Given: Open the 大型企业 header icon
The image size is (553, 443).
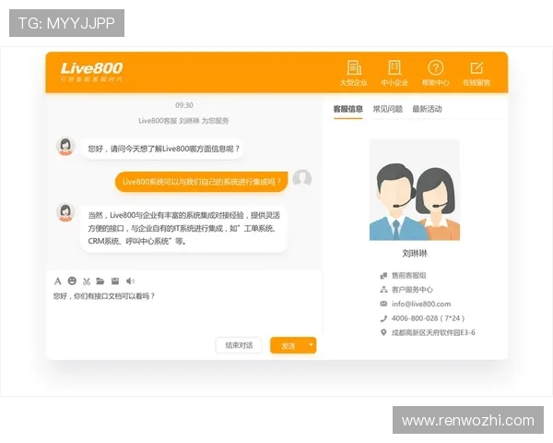Looking at the screenshot, I should 353,72.
